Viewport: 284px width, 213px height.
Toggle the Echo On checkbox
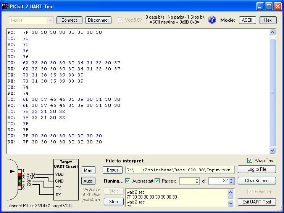click(x=250, y=192)
